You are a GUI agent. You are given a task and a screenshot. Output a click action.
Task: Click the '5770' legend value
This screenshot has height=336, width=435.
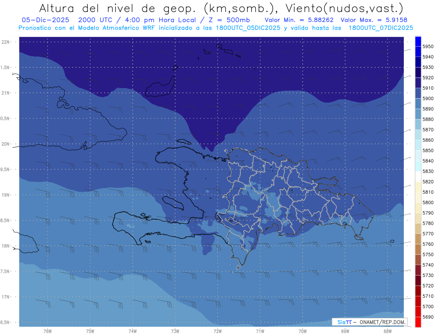[428, 234]
